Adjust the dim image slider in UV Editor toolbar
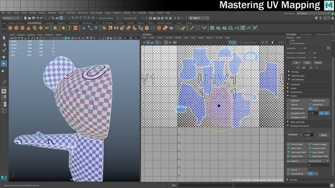This screenshot has height=188, width=335. 272,43
